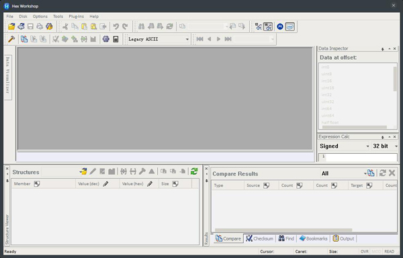403x258 pixels.
Task: Switch to the Checksum tab
Action: 259,239
